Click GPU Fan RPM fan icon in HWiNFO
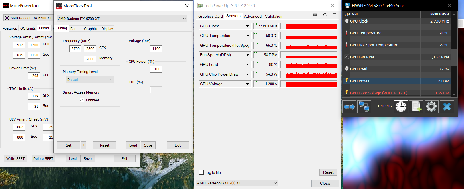This screenshot has height=189, width=464. pyautogui.click(x=347, y=57)
